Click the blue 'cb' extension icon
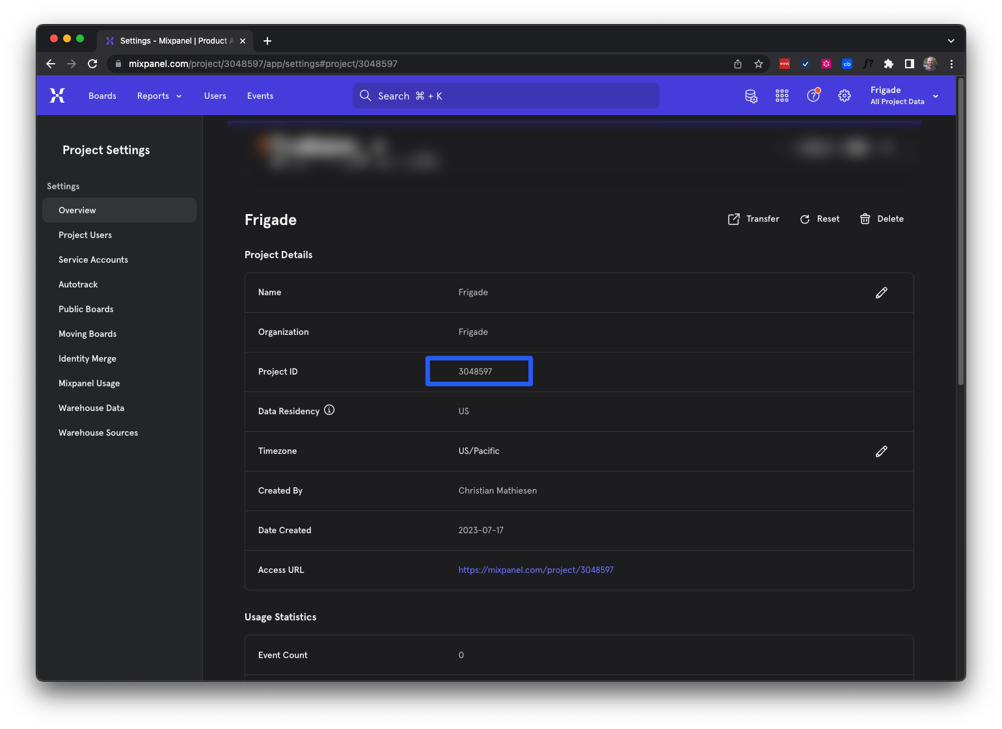Image resolution: width=1002 pixels, height=729 pixels. (847, 64)
